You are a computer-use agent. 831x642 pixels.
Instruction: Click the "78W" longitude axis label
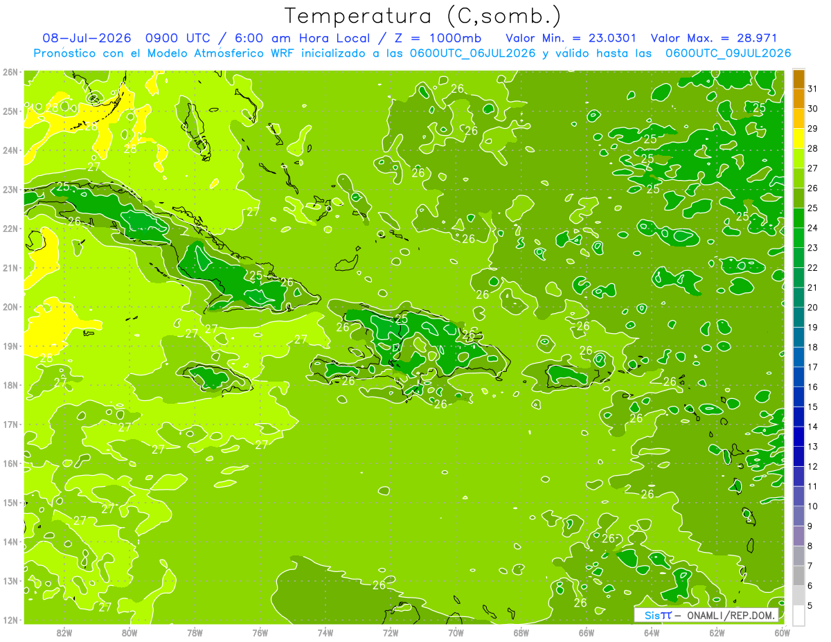[195, 632]
